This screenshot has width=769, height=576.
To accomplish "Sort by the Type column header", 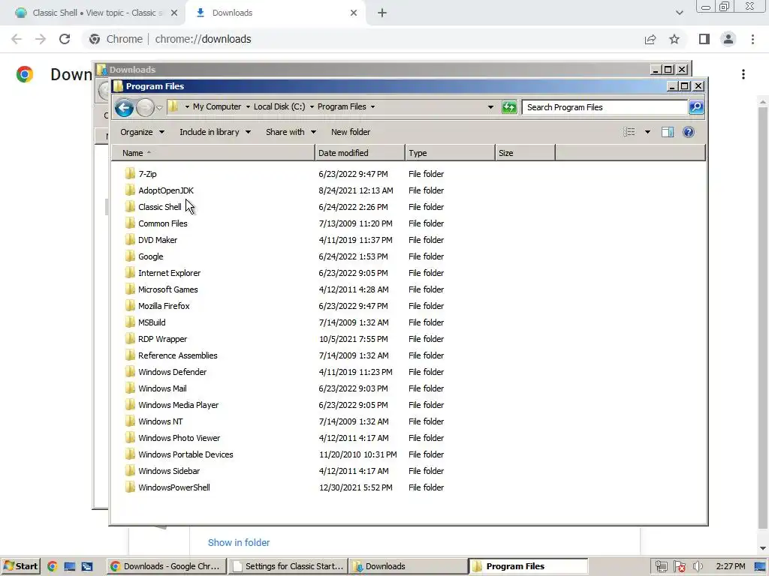I will pos(451,153).
